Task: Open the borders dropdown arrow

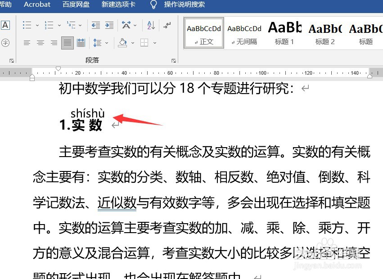Action: 155,43
